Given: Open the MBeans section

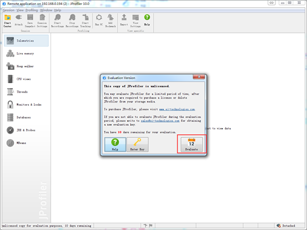Looking at the screenshot, I should pyautogui.click(x=26, y=143).
